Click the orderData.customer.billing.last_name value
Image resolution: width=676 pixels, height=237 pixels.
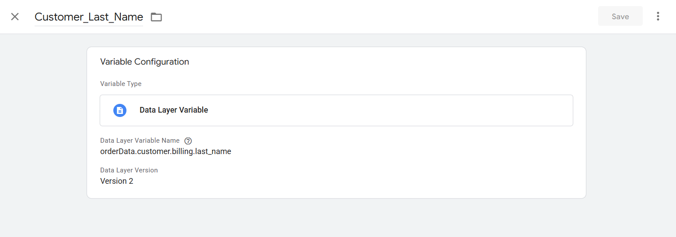click(165, 151)
